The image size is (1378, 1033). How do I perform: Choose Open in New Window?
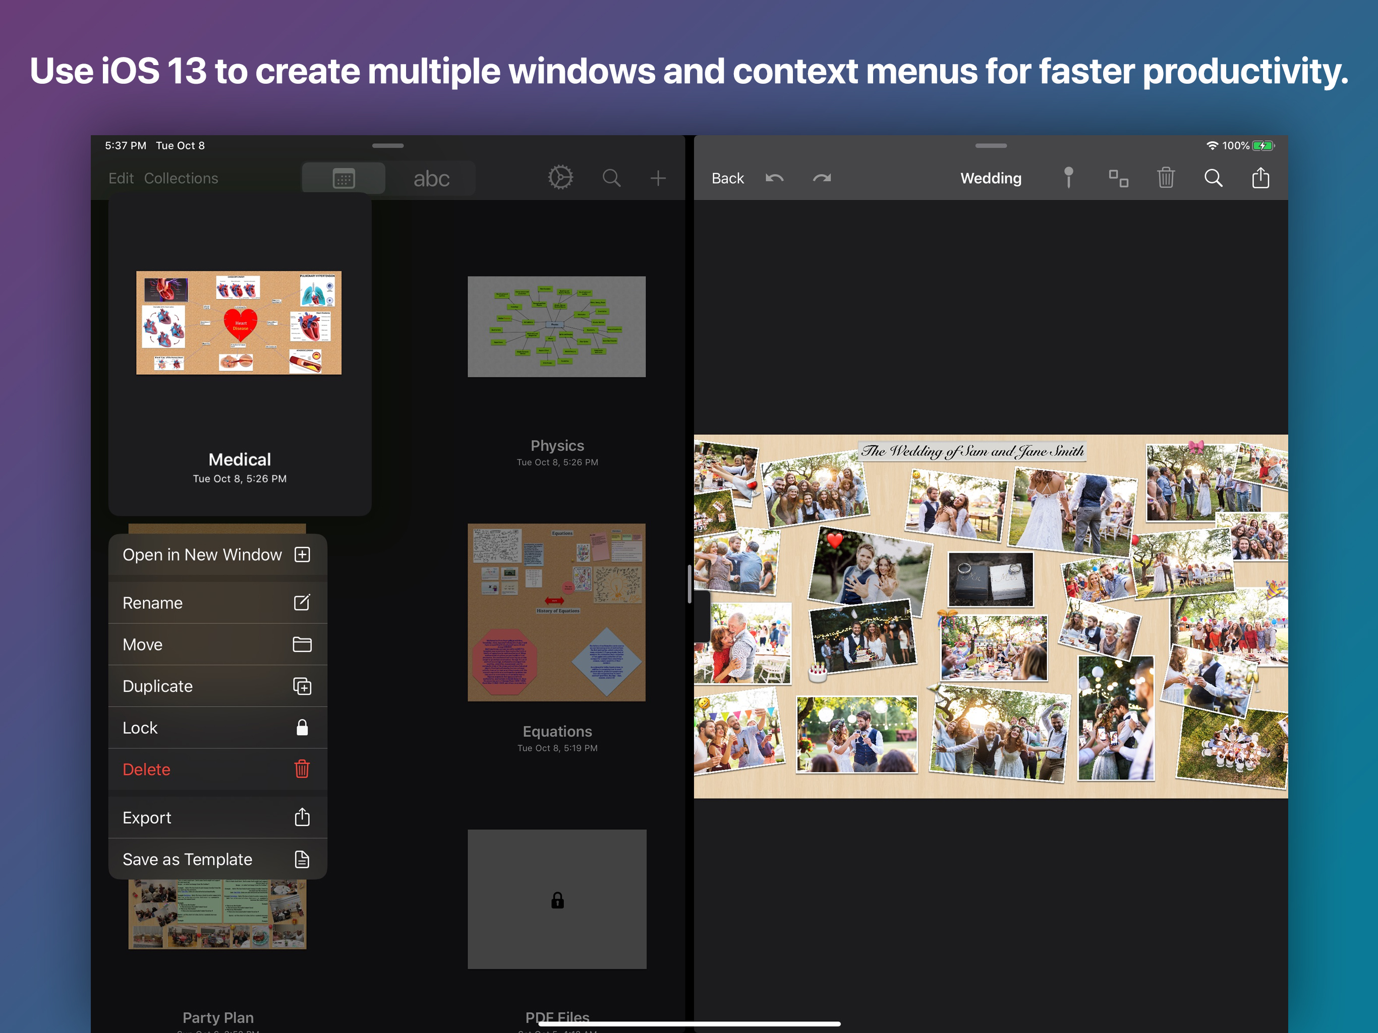tap(217, 554)
